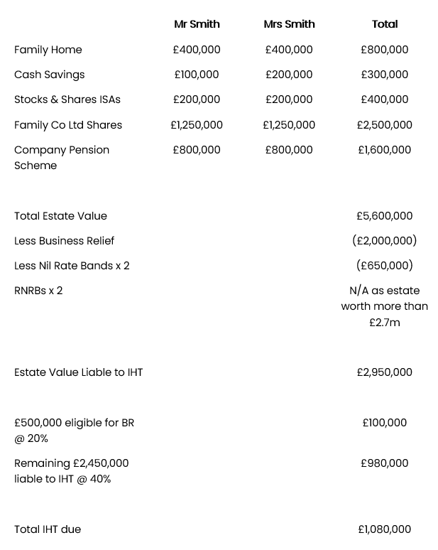
Task: Click Mr Smith's £1,250,000 shares value
Action: pyautogui.click(x=197, y=125)
